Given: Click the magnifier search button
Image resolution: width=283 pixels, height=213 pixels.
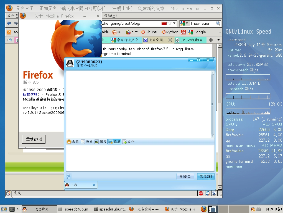Looking at the screenshot, I should 218,23.
